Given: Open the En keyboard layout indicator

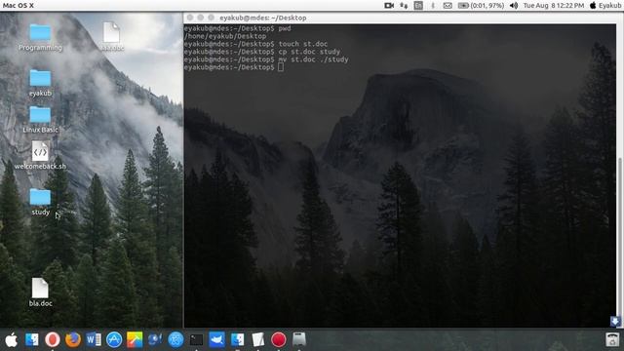Looking at the screenshot, I should point(418,6).
